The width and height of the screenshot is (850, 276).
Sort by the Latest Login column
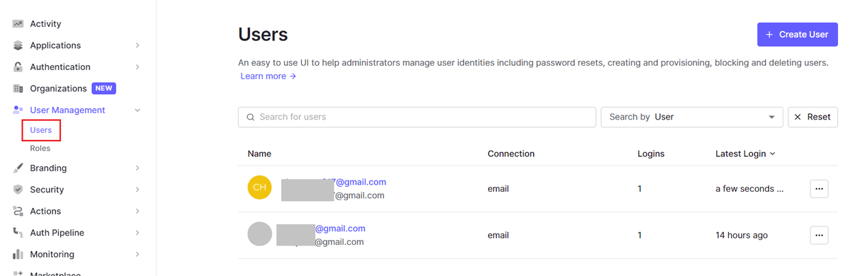745,154
